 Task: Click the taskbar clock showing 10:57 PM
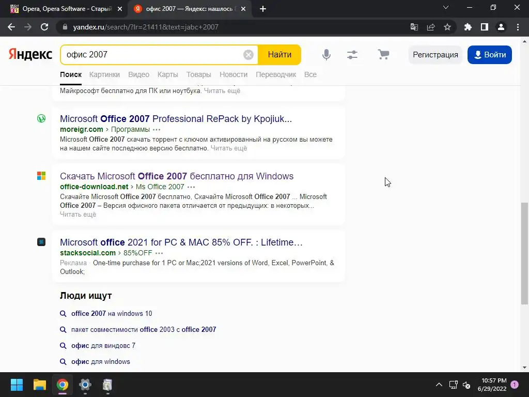492,385
